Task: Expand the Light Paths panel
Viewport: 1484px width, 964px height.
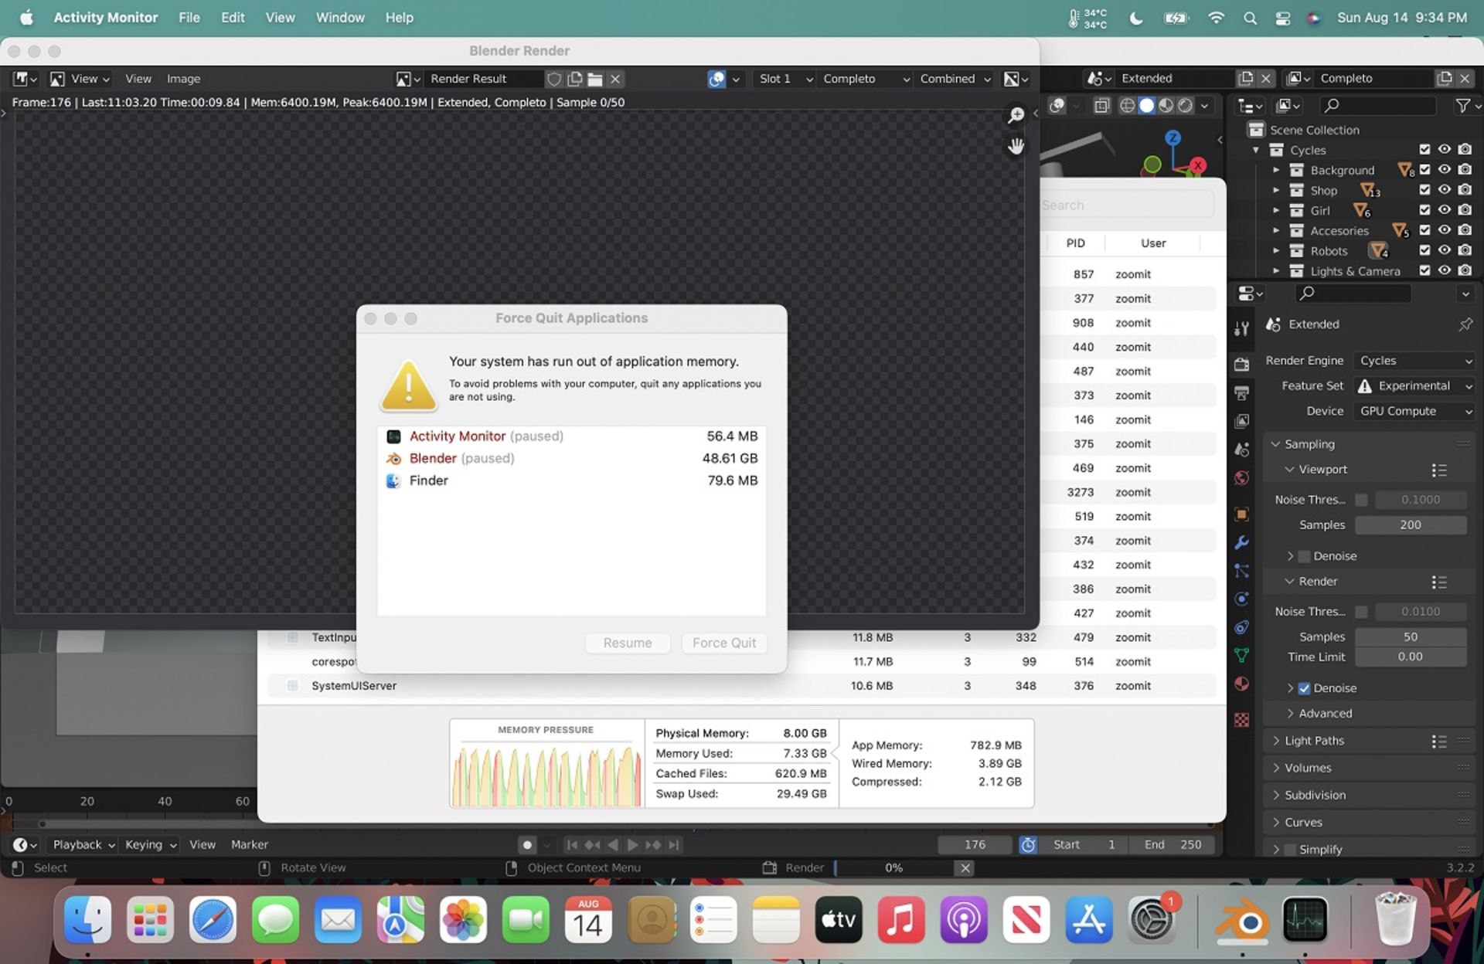Action: pos(1314,741)
